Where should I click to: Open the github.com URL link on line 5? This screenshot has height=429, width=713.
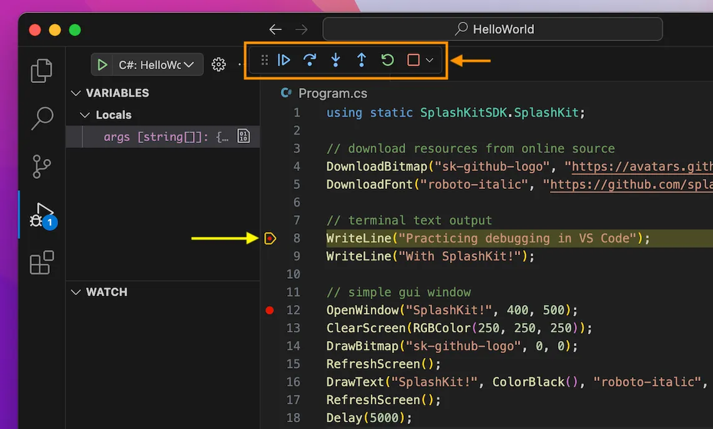click(632, 185)
